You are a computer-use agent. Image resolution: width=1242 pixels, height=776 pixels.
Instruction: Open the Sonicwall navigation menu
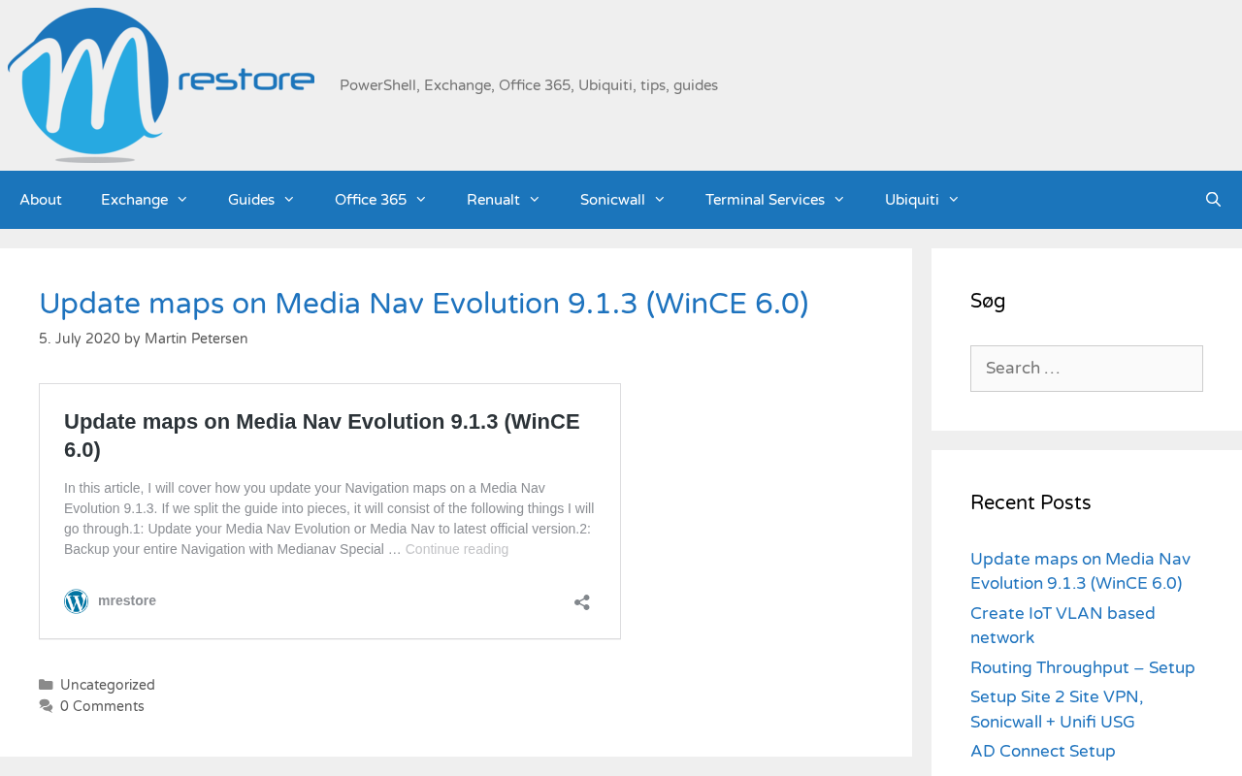click(x=623, y=200)
